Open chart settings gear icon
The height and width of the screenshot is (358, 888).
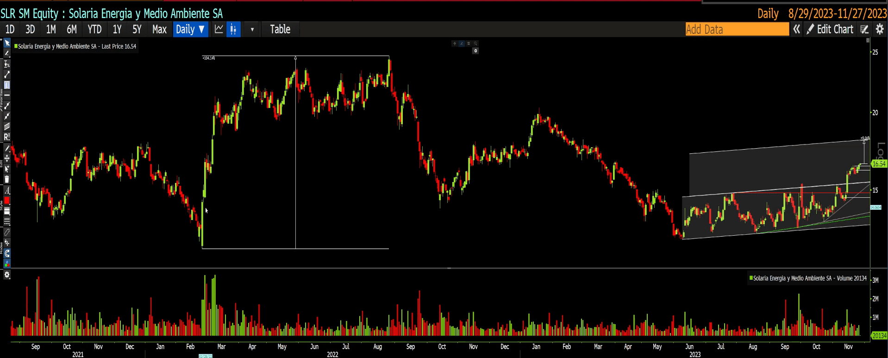(880, 29)
